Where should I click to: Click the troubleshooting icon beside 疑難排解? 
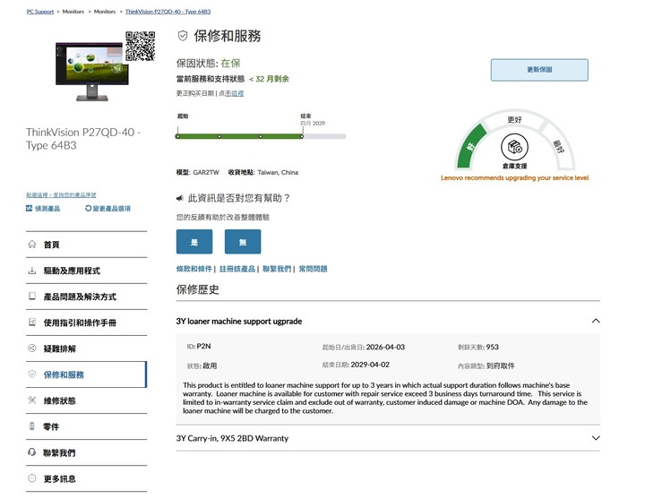(32, 348)
